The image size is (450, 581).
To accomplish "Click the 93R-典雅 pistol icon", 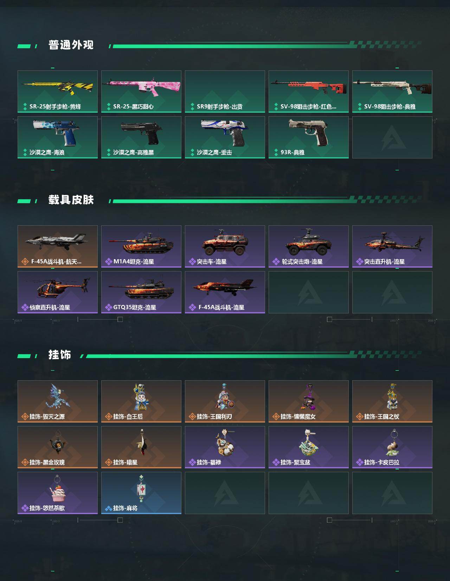I will click(x=309, y=137).
